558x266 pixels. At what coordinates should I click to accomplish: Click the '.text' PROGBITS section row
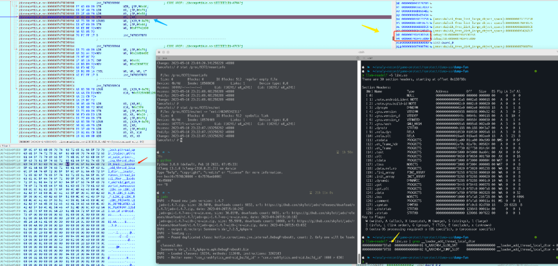pos(443,152)
